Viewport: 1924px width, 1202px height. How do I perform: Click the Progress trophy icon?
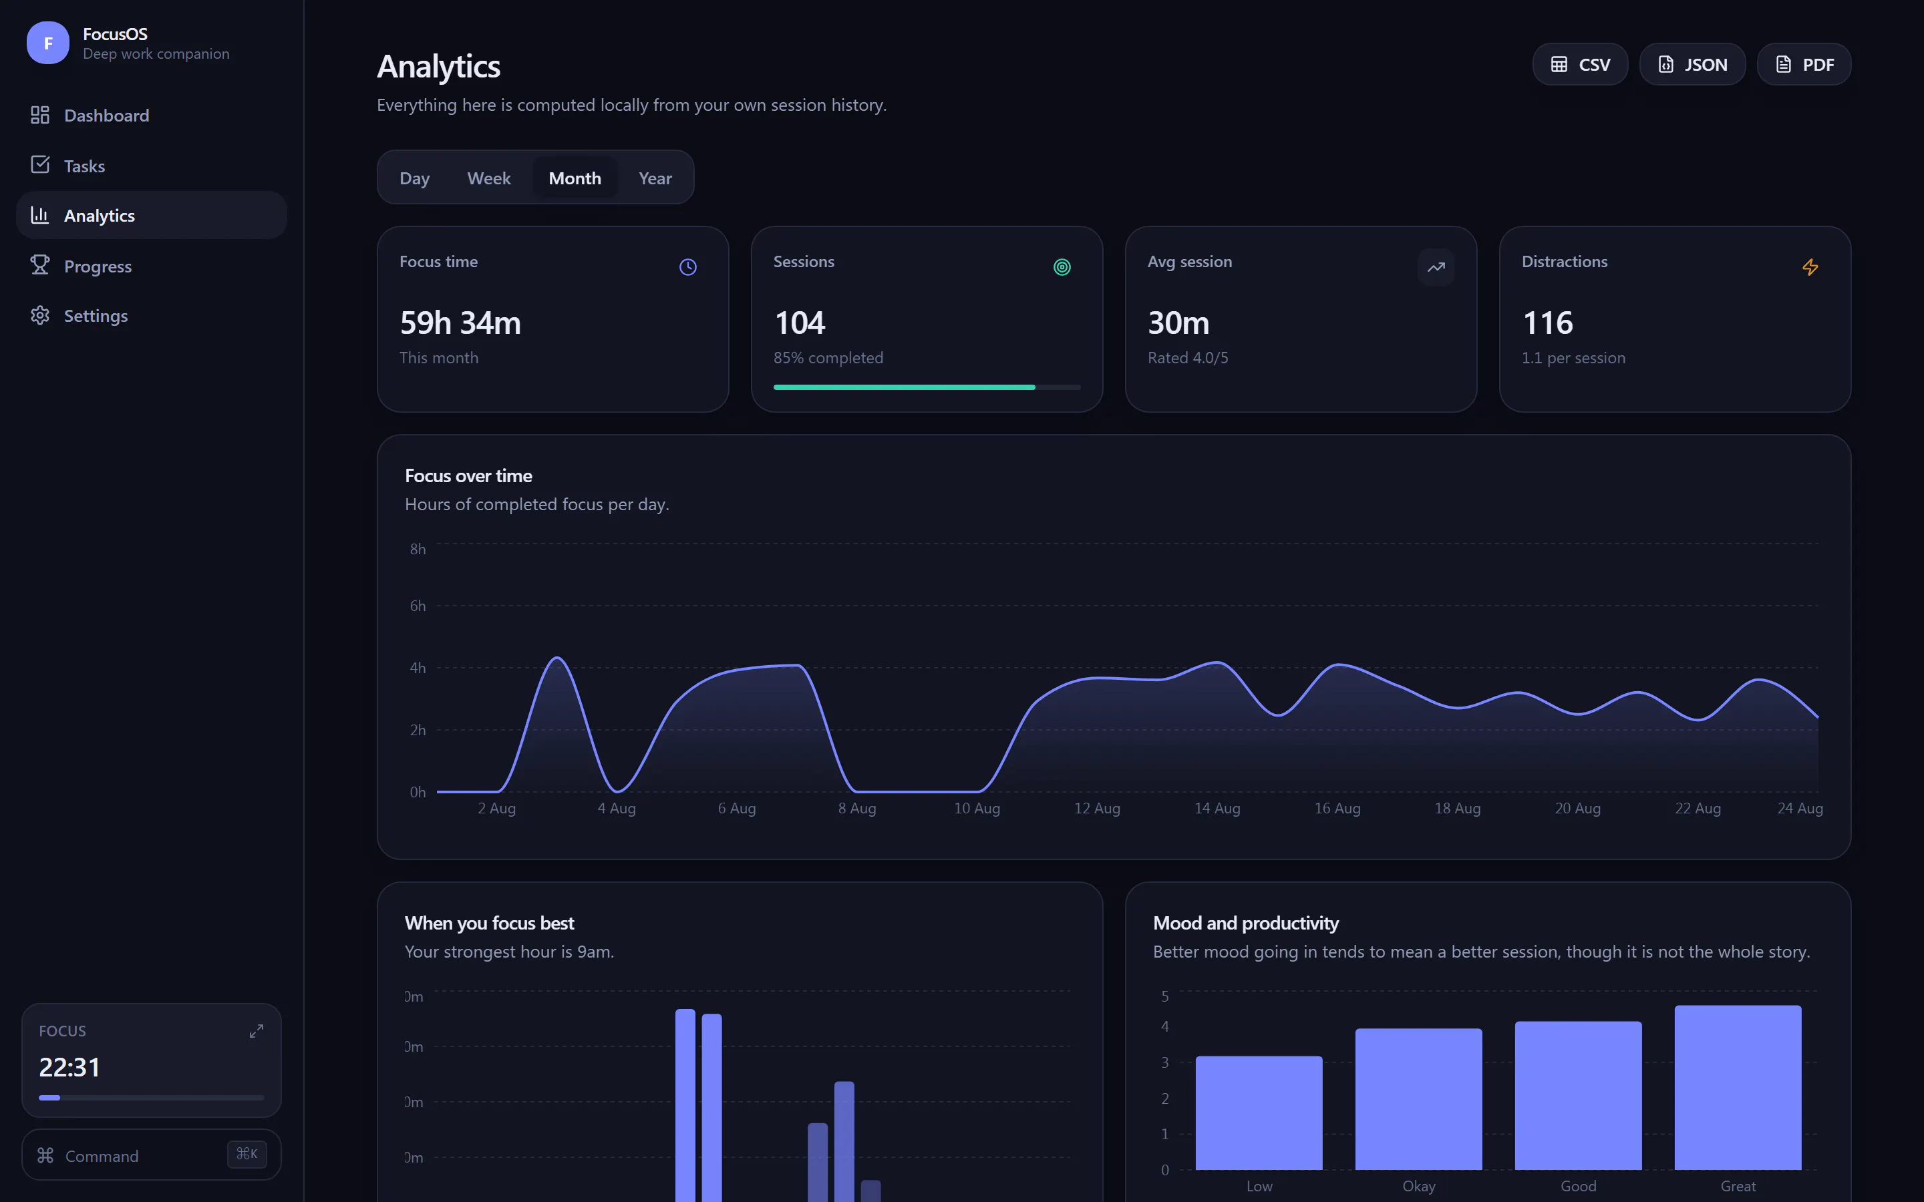(x=40, y=264)
